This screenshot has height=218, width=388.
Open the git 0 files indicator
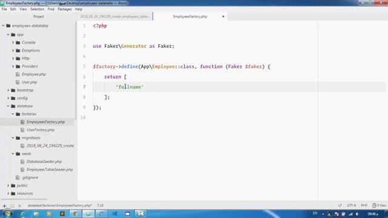point(379,205)
